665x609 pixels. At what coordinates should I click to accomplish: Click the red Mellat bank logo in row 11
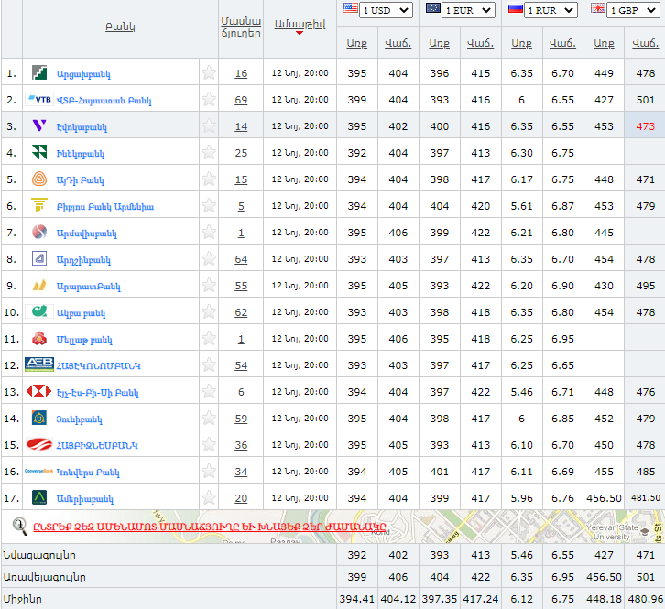(39, 339)
